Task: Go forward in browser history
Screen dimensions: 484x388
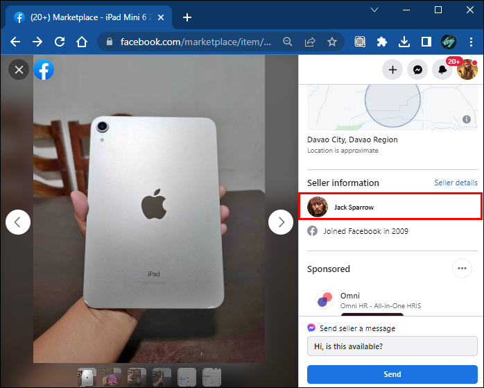Action: point(37,42)
